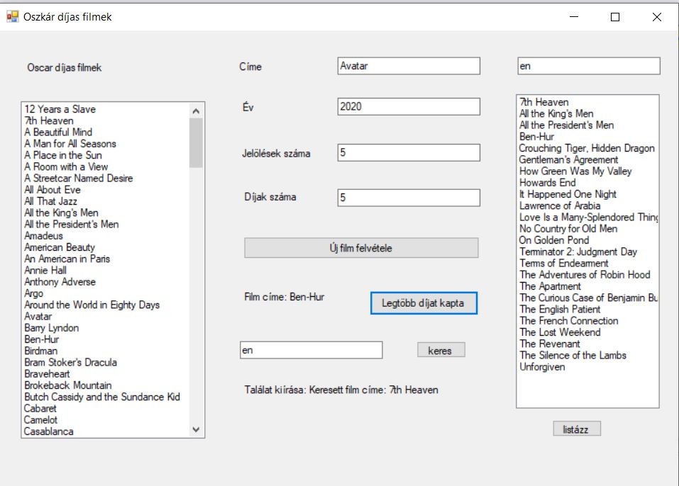The width and height of the screenshot is (679, 486).
Task: Click the app icon in the title bar
Action: (x=13, y=17)
